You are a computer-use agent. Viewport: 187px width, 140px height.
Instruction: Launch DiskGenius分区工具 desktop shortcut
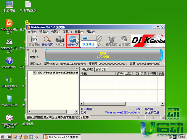pos(9,27)
